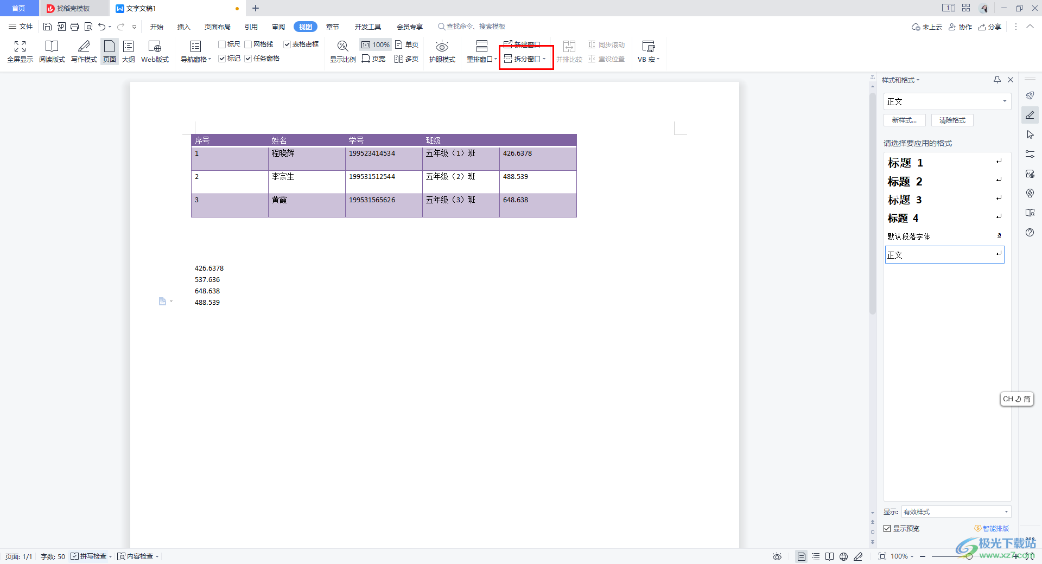Click 新建窗口 new window
This screenshot has height=564, width=1042.
tap(522, 44)
